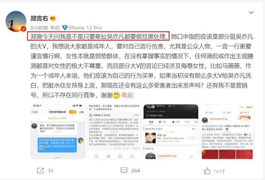Open the third dark-header screenshot thumbnail
Image resolution: width=265 pixels, height=180 pixels.
171,132
